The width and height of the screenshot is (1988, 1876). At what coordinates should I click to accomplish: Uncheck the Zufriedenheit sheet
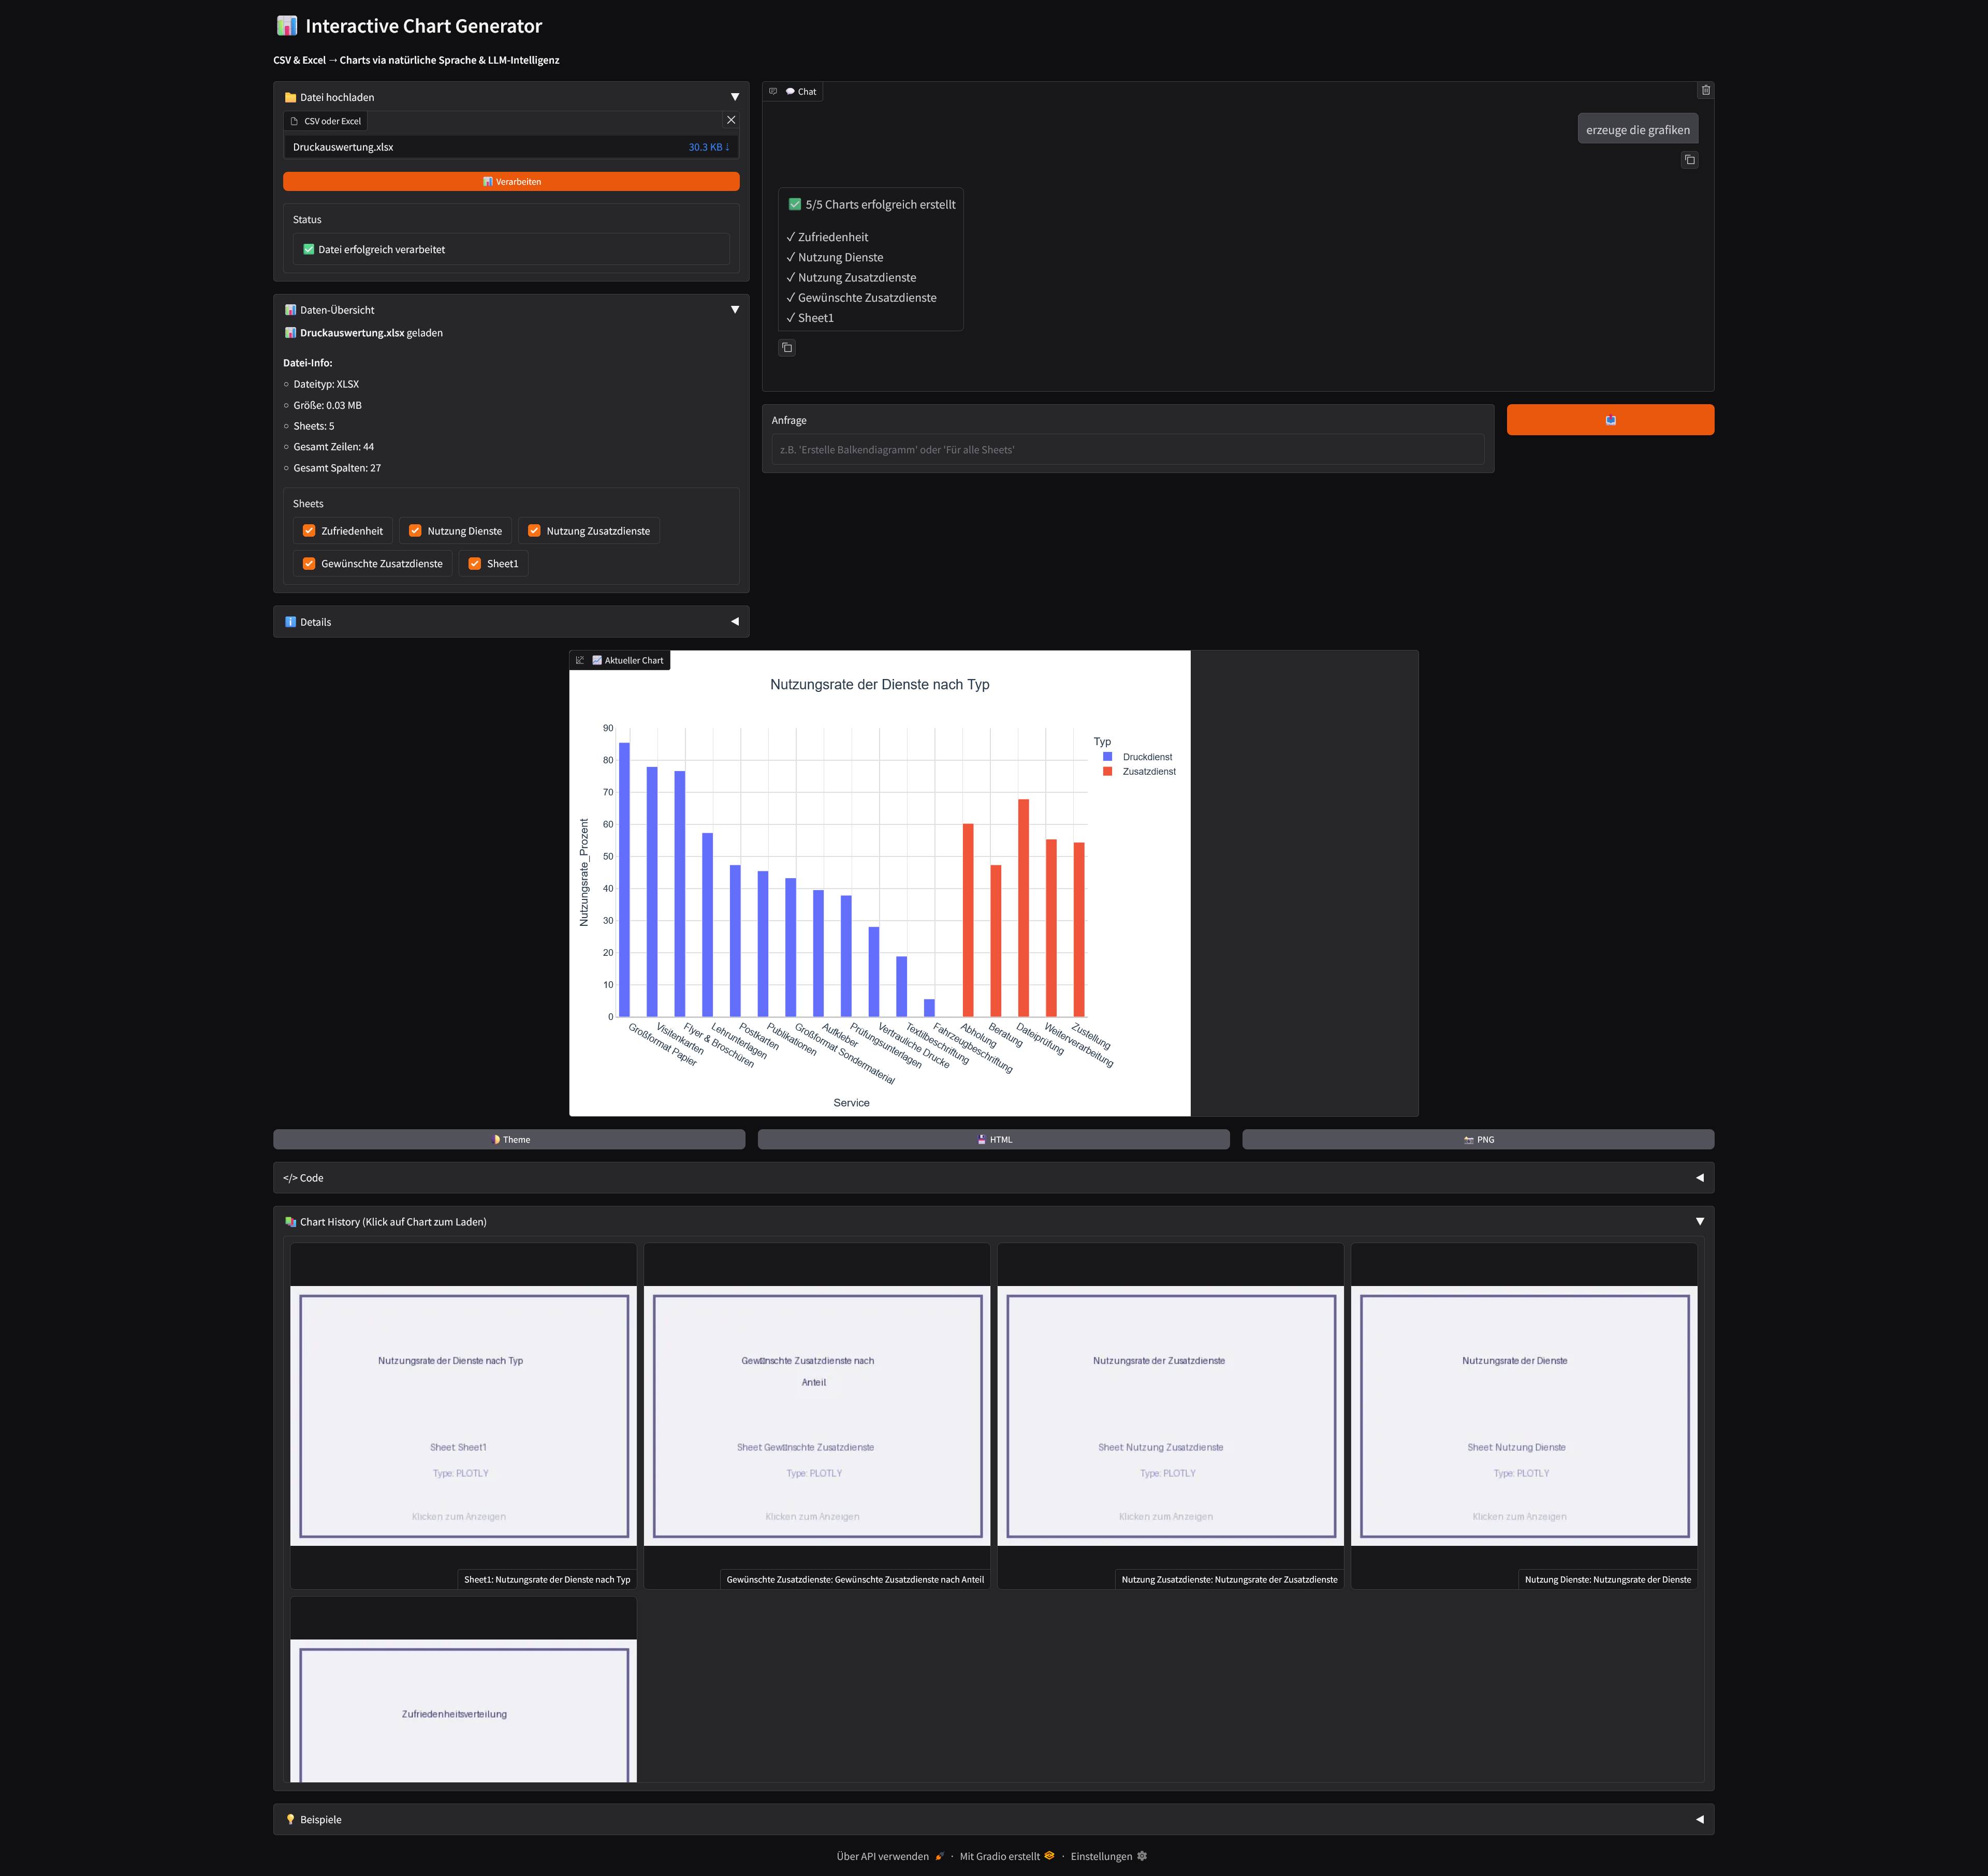[x=309, y=530]
